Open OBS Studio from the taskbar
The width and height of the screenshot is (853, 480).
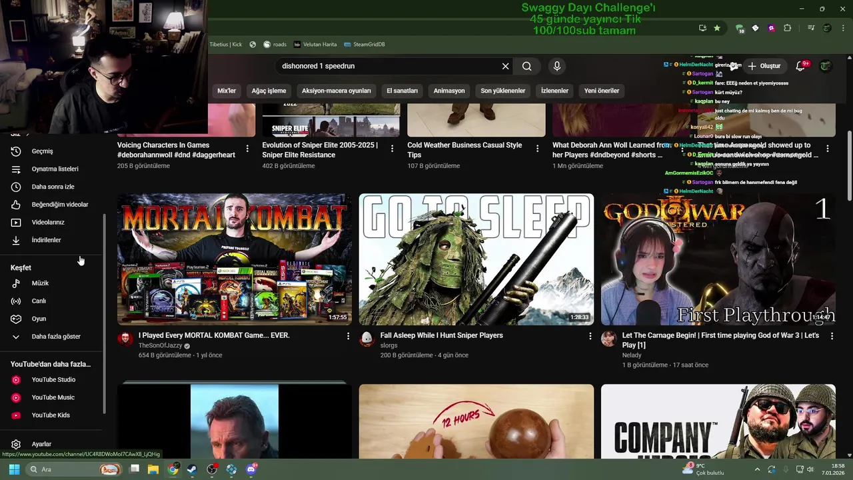212,469
